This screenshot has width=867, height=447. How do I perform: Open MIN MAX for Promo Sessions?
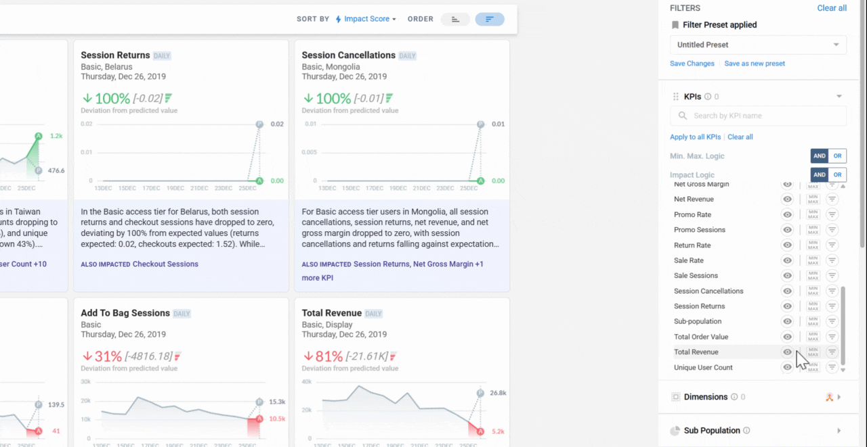[813, 230]
